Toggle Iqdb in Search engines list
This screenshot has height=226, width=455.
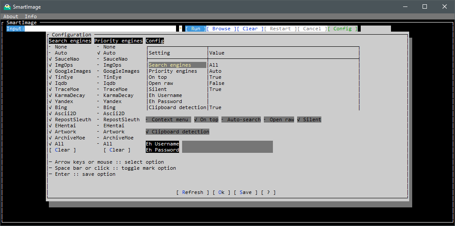click(x=58, y=83)
